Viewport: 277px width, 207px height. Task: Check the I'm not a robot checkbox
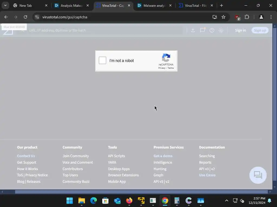tap(103, 60)
